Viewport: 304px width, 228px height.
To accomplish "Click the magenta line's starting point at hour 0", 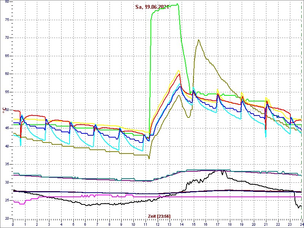I will pos(14,201).
